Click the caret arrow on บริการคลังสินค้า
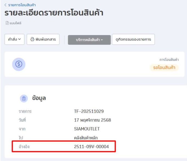The width and height of the screenshot is (187, 161). (102, 40)
